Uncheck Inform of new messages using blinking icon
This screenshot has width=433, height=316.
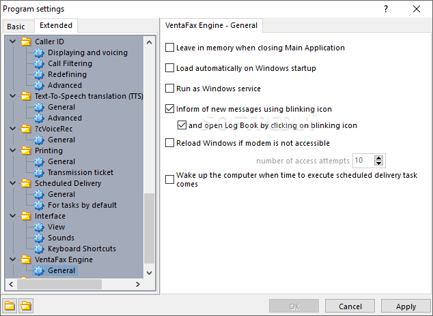pos(169,109)
